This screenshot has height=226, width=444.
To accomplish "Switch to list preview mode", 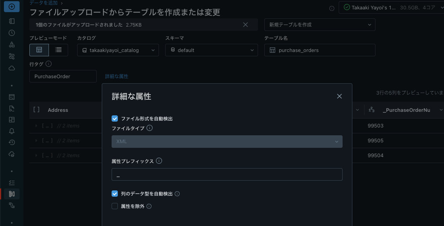I will pos(59,50).
